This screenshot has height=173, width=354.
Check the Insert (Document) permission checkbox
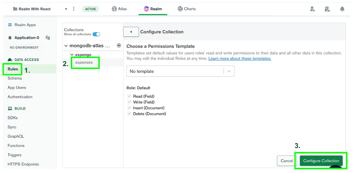[129, 108]
